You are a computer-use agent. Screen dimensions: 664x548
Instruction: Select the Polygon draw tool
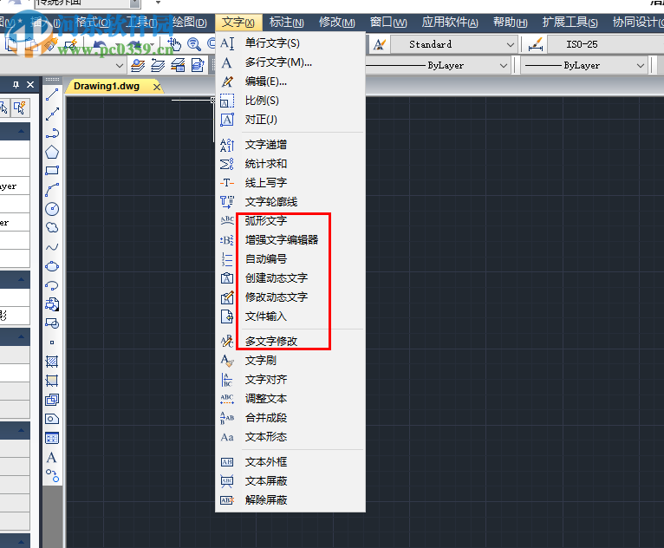coord(52,152)
